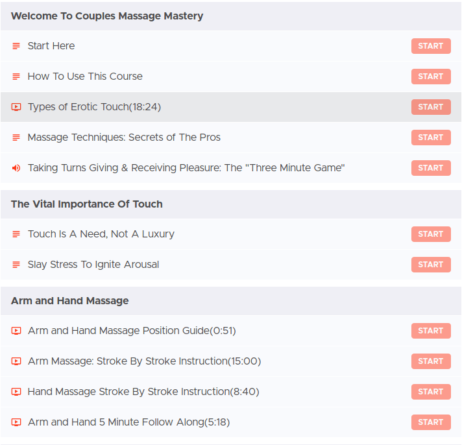Click the video icon beside Hand Massage Stroke By Stroke
Screen dimensions: 462x445
pos(16,392)
